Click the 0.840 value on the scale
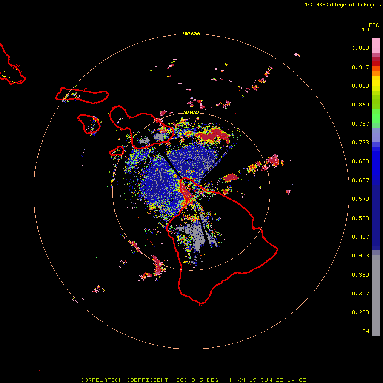Image resolution: width=383 pixels, height=383 pixels. [360, 105]
